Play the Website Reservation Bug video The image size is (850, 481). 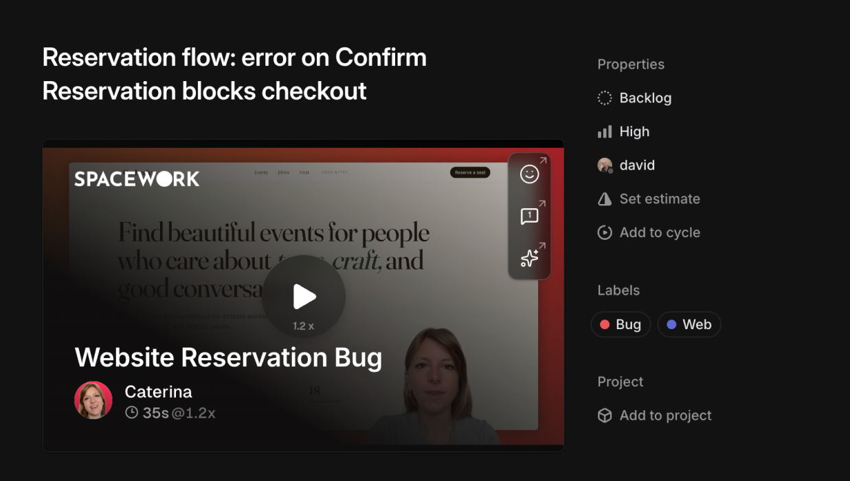[304, 296]
